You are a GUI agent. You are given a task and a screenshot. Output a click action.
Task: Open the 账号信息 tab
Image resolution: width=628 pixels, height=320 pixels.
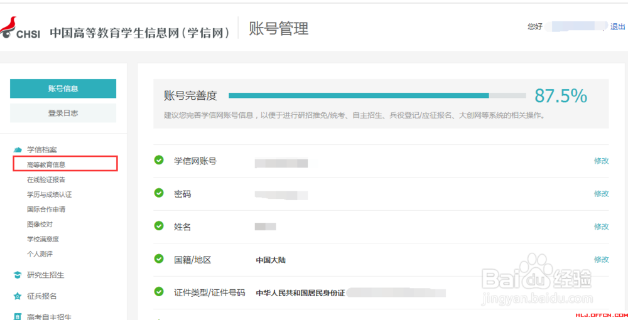(x=63, y=88)
